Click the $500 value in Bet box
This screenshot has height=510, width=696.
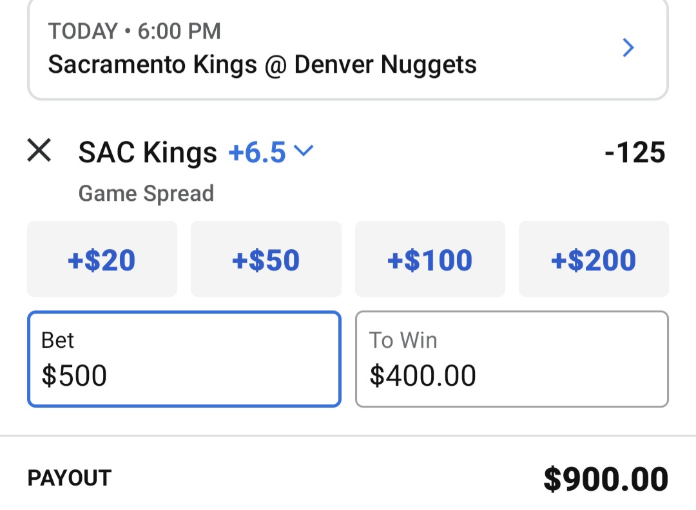pos(74,376)
